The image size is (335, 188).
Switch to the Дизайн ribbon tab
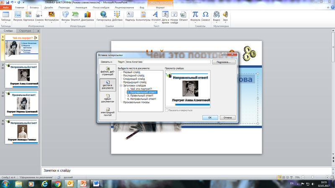(x=49, y=8)
